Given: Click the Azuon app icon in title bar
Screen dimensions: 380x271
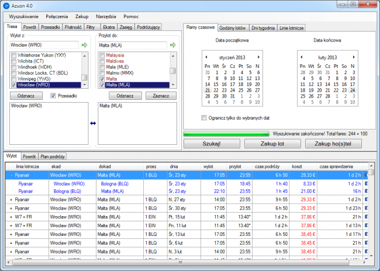Looking at the screenshot, I should (7, 5).
